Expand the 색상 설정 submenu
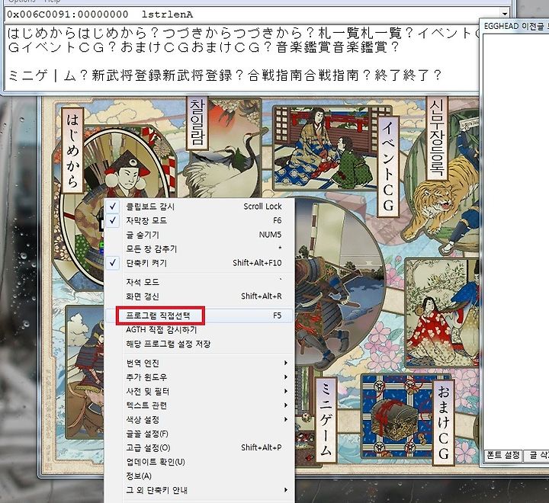The width and height of the screenshot is (549, 503). (x=199, y=419)
